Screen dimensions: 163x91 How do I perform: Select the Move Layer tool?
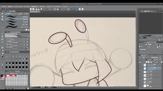3,22
